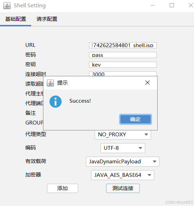Click the Java icon in Shell Setting title bar
The image size is (194, 206).
[x=7, y=6]
